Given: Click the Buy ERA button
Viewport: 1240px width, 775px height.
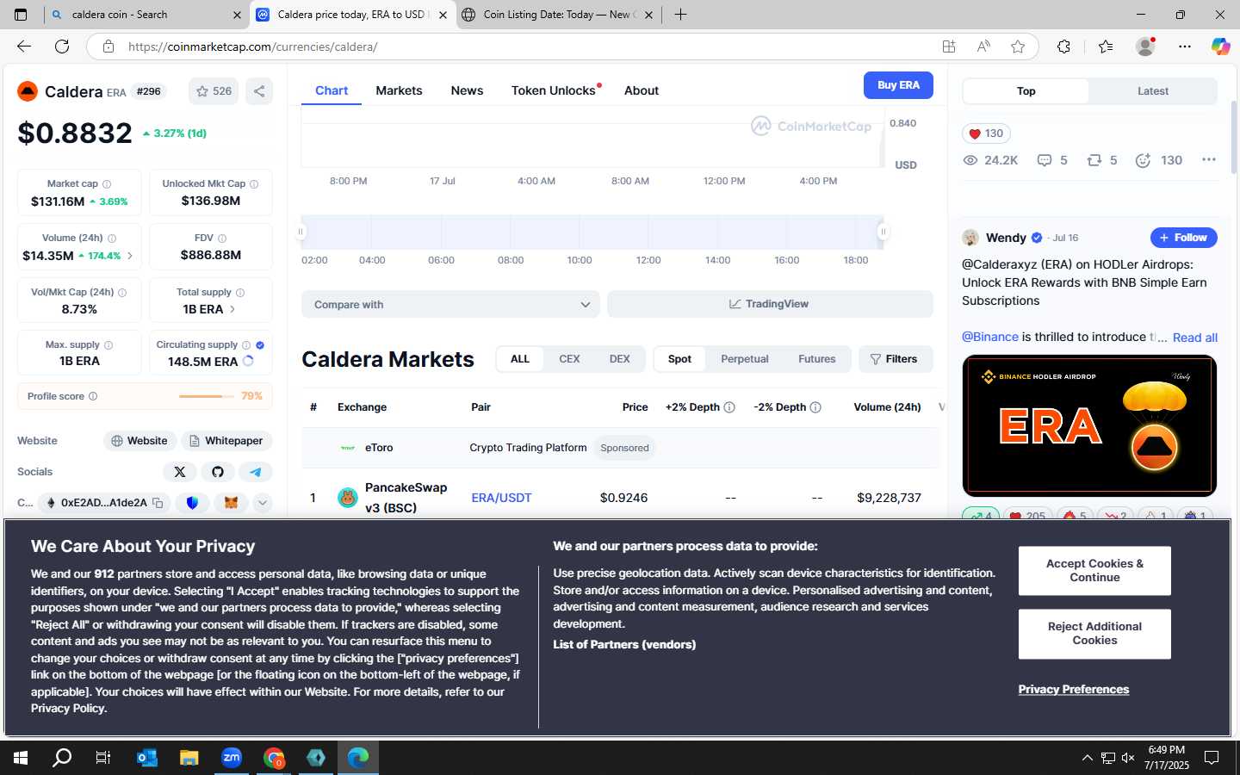Looking at the screenshot, I should coord(898,85).
